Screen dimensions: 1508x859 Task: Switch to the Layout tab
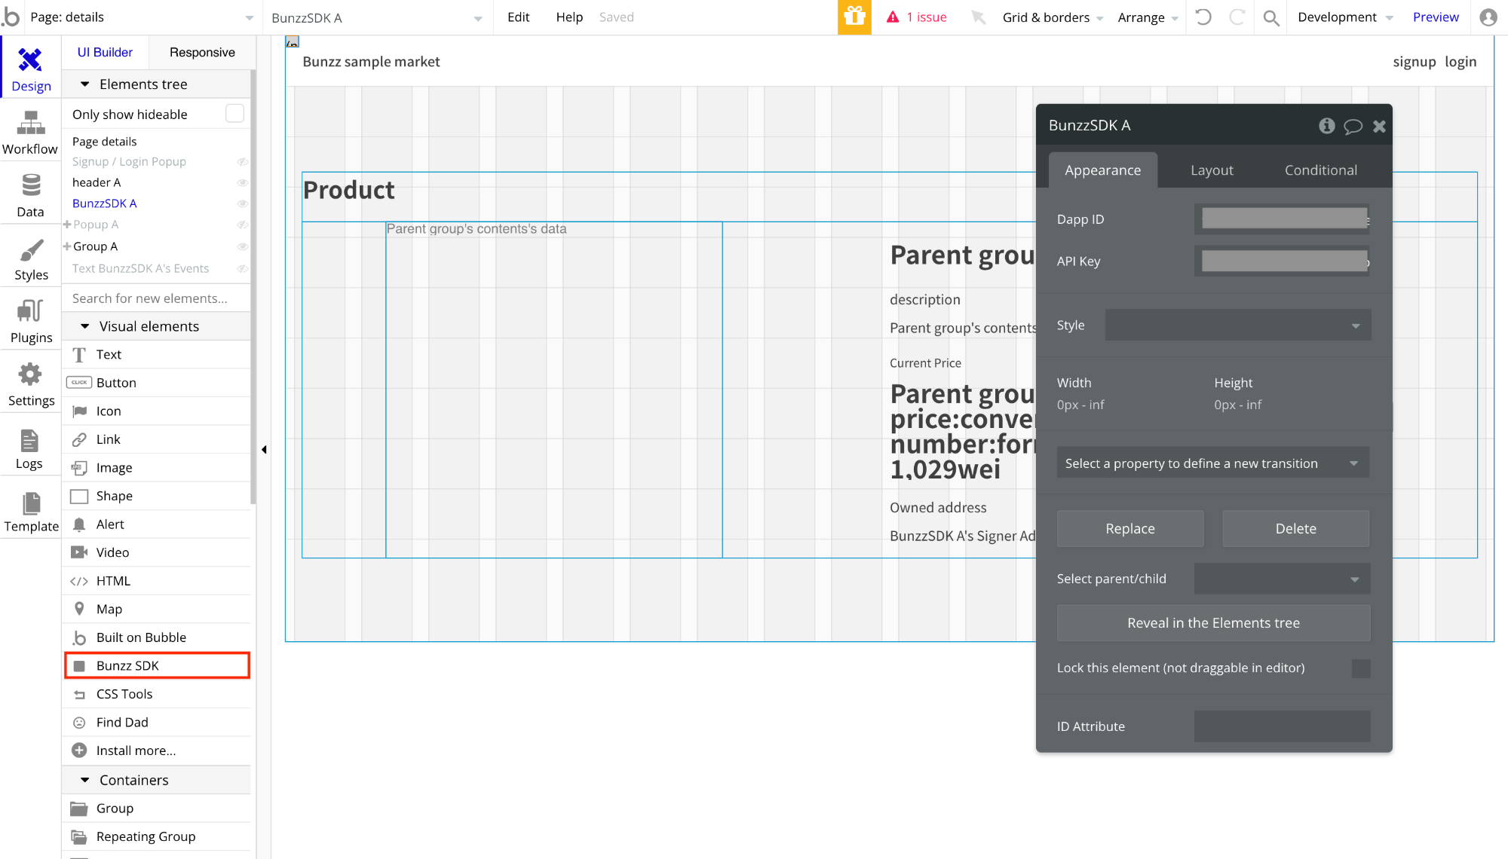[1212, 170]
